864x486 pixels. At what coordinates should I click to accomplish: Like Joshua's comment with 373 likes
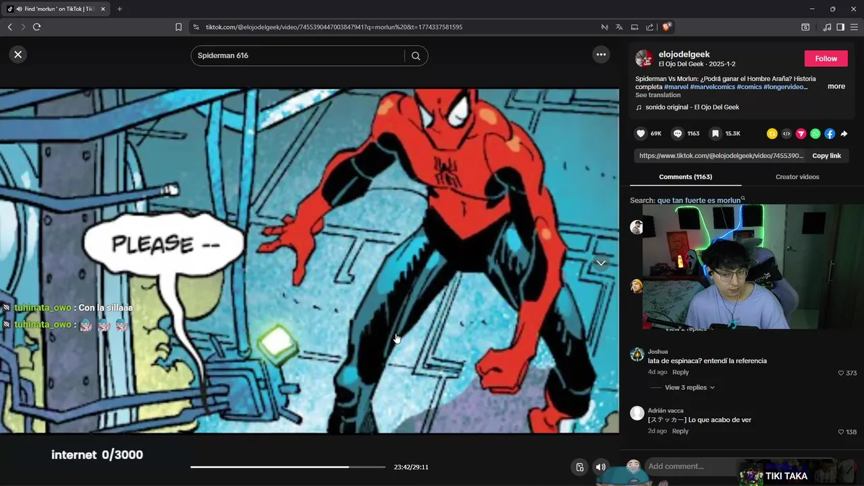[x=841, y=373]
